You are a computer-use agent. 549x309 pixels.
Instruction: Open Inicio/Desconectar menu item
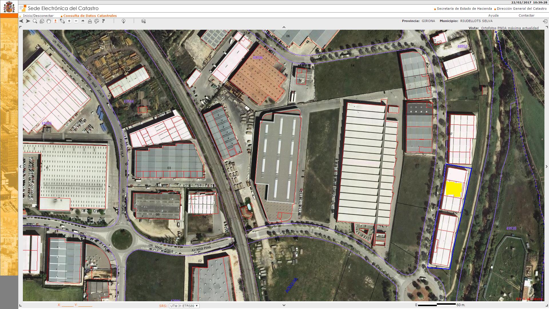[38, 16]
